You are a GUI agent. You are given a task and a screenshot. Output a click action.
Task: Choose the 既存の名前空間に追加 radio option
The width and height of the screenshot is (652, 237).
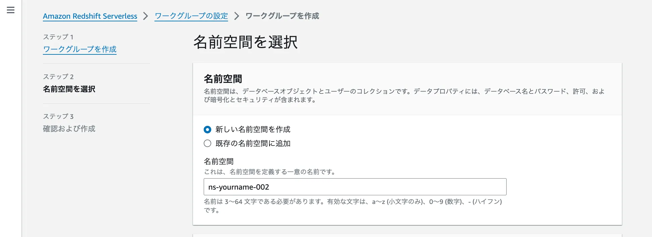click(207, 144)
